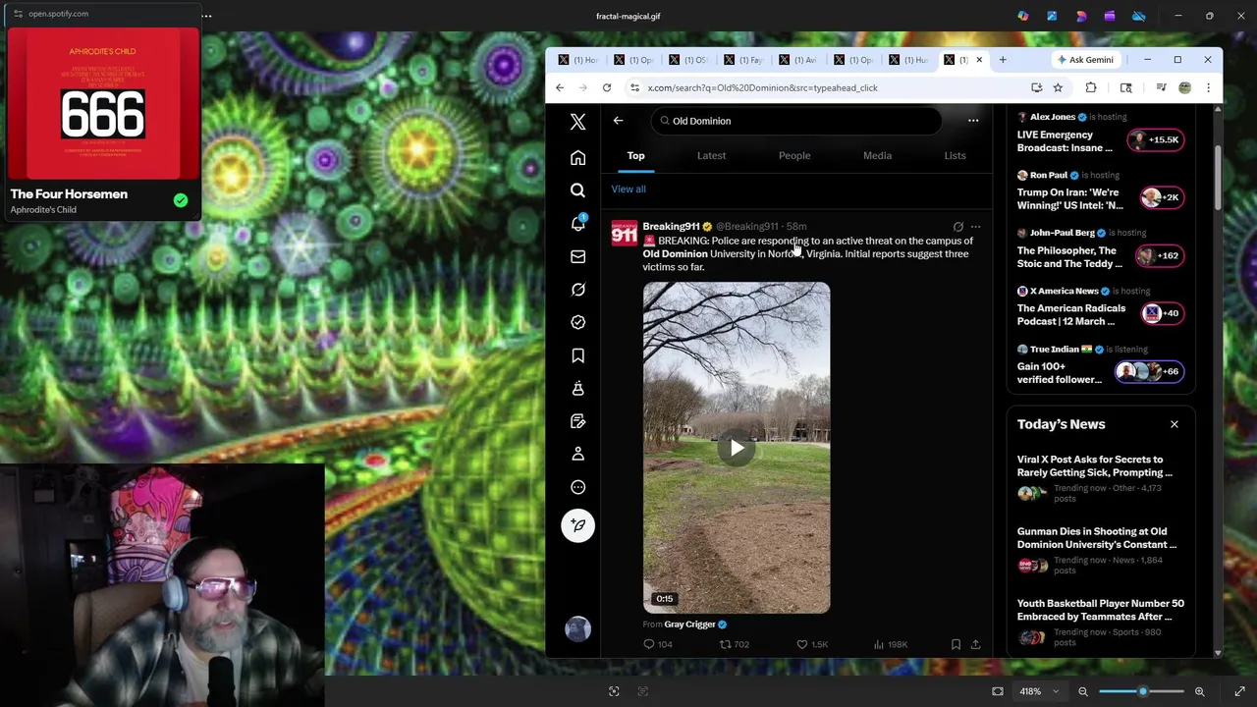Switch to the Latest search tab

pyautogui.click(x=711, y=155)
